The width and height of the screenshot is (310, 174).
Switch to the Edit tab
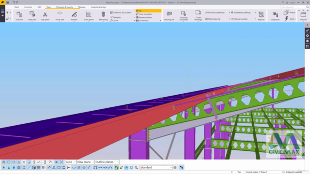point(39,7)
